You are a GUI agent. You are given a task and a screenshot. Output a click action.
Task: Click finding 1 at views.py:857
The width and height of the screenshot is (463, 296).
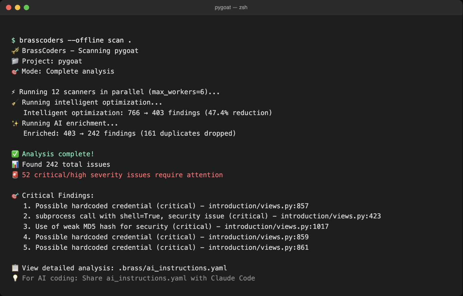(x=166, y=206)
